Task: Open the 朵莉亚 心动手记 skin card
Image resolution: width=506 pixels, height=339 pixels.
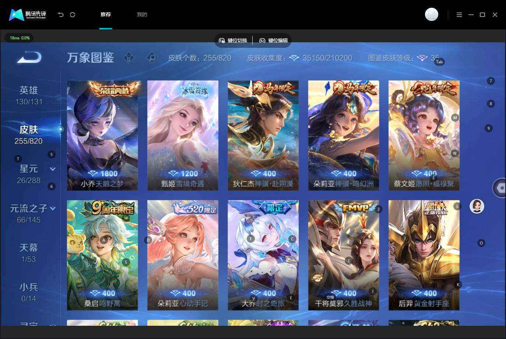Action: [183, 255]
